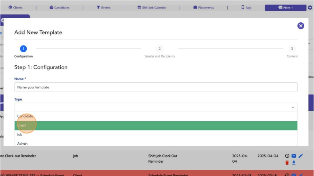The height and width of the screenshot is (176, 314).
Task: Choose Client from the Type list
Action: pos(156,125)
